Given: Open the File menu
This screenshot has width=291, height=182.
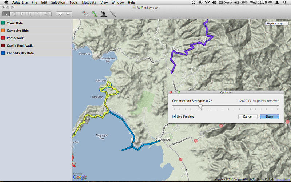Looking at the screenshot, I should pos(34,3).
